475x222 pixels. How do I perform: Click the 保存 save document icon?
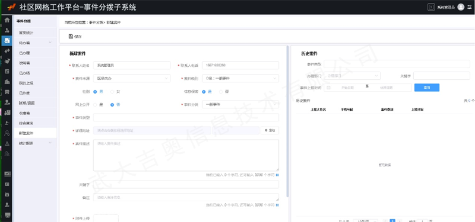click(x=71, y=36)
